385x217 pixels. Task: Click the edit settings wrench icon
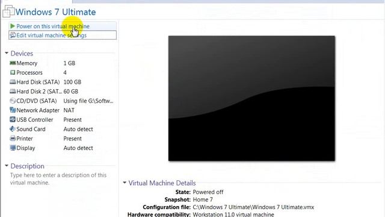pos(13,35)
